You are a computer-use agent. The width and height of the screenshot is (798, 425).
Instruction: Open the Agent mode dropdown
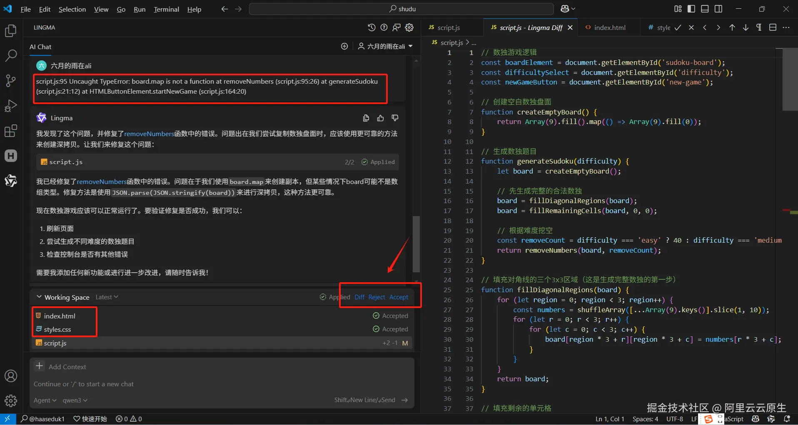pos(45,400)
